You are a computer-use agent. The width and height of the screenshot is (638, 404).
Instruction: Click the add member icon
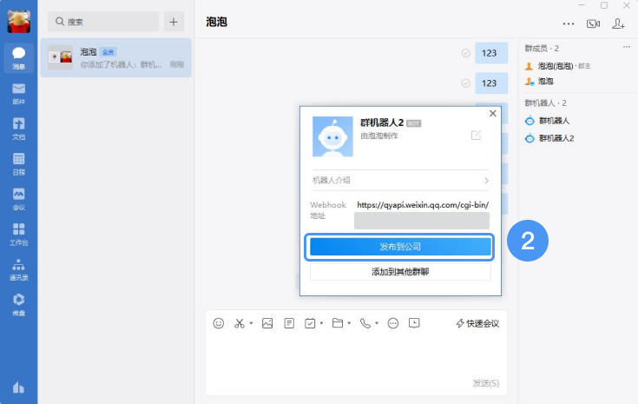[x=618, y=23]
